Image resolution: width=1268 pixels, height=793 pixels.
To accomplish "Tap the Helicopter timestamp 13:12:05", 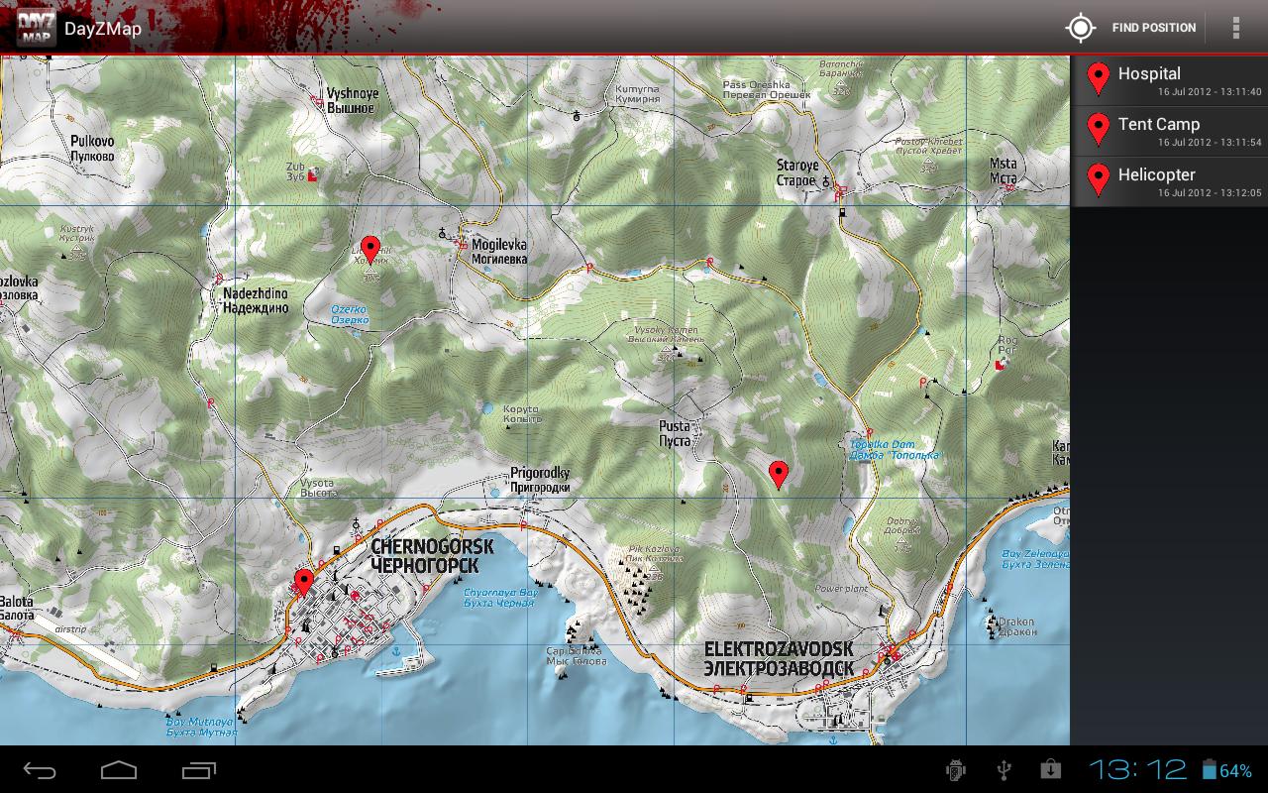I will (x=1210, y=193).
